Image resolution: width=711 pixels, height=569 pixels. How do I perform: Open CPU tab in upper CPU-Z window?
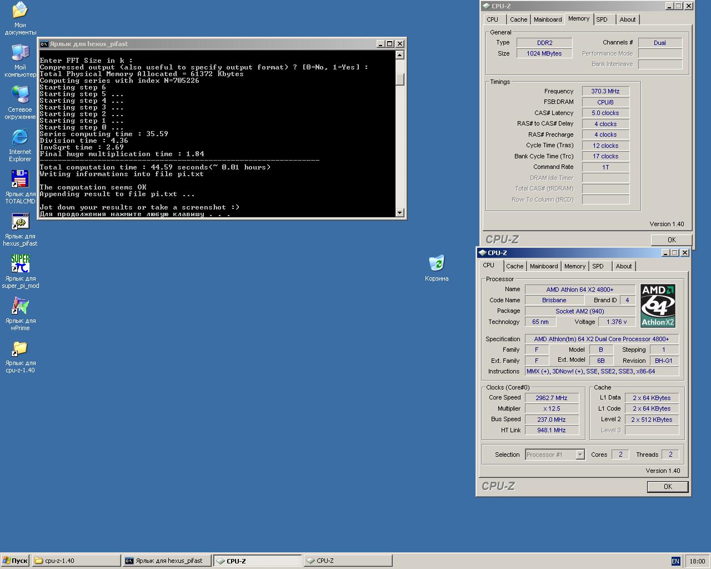pos(493,19)
